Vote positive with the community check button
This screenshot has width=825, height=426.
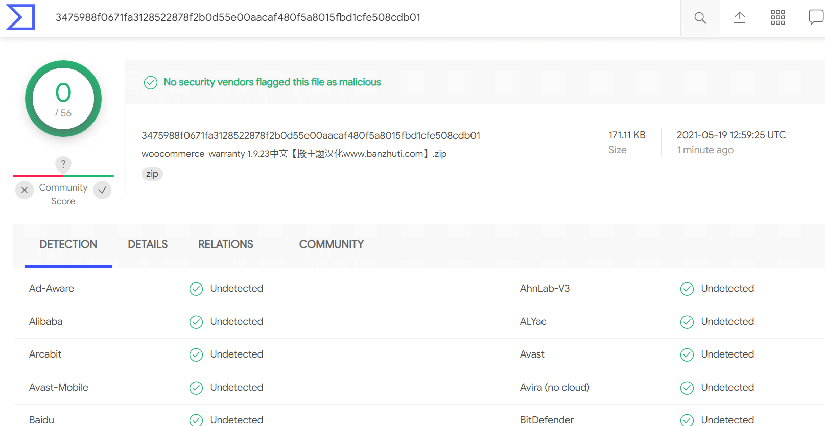(x=102, y=190)
